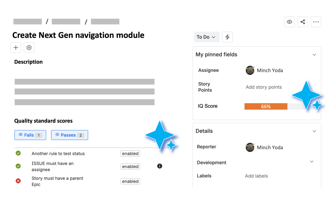The image size is (331, 204).
Task: Click Add story points field
Action: tap(263, 87)
